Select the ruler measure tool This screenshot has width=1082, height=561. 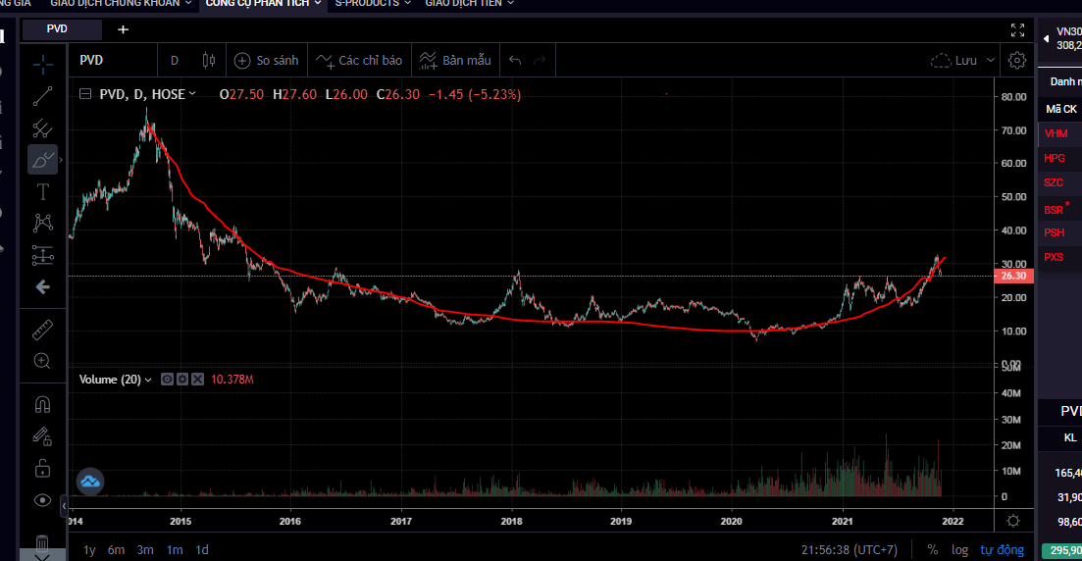coord(42,330)
